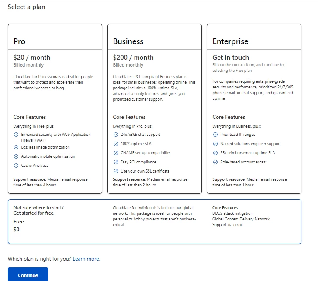Click the PCI-compliant Business plan description

154,88
